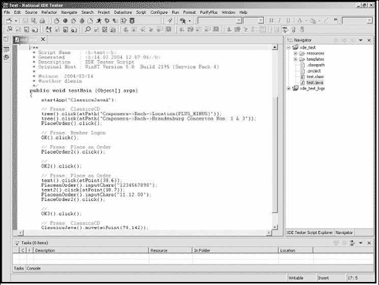Click Navigator panel Forward arrow icon
This screenshot has width=379, height=285.
(x=344, y=40)
